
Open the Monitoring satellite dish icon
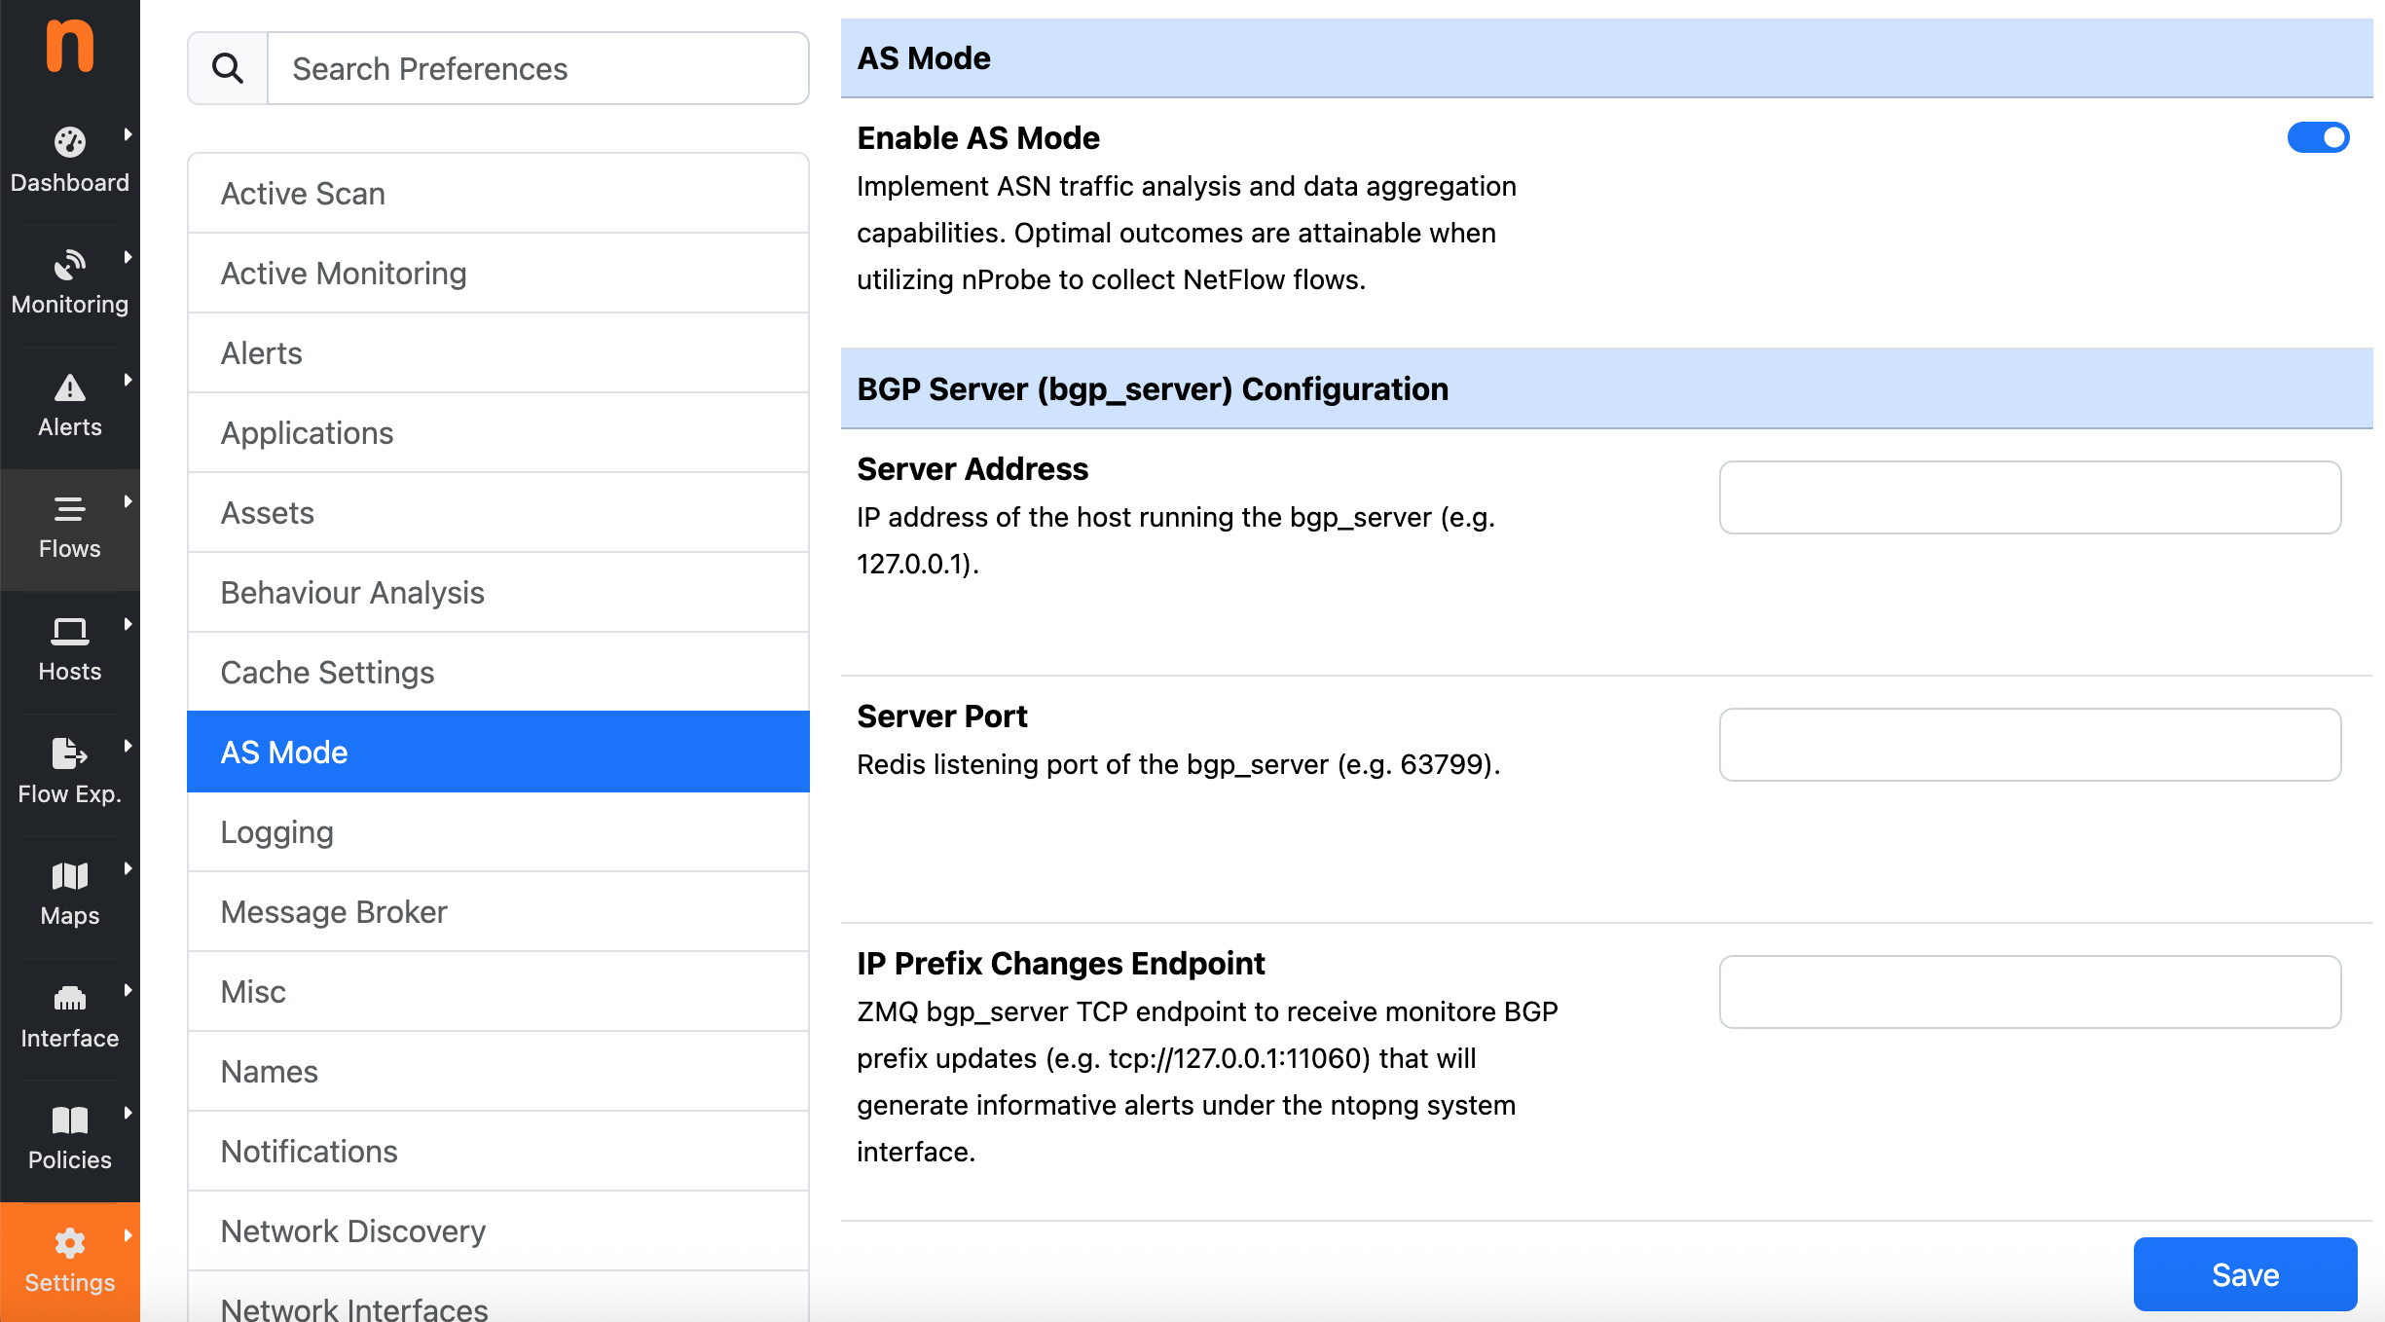69,265
